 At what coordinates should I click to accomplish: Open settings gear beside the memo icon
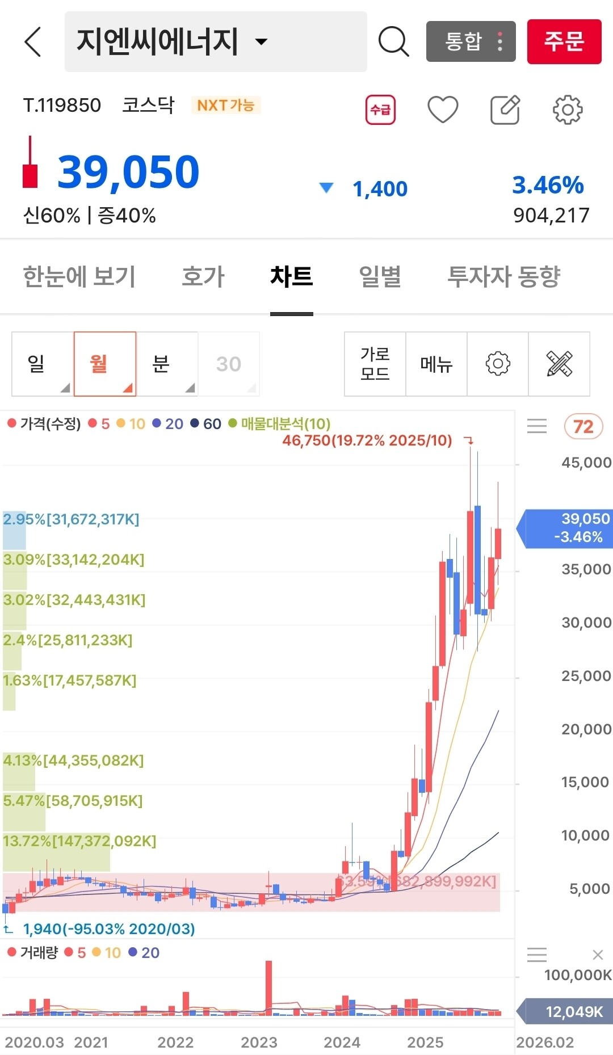[x=568, y=110]
